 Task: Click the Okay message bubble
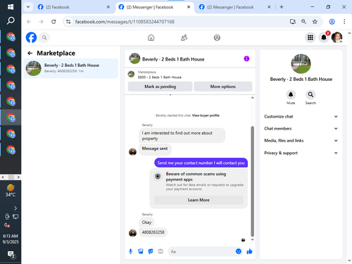pos(146,222)
